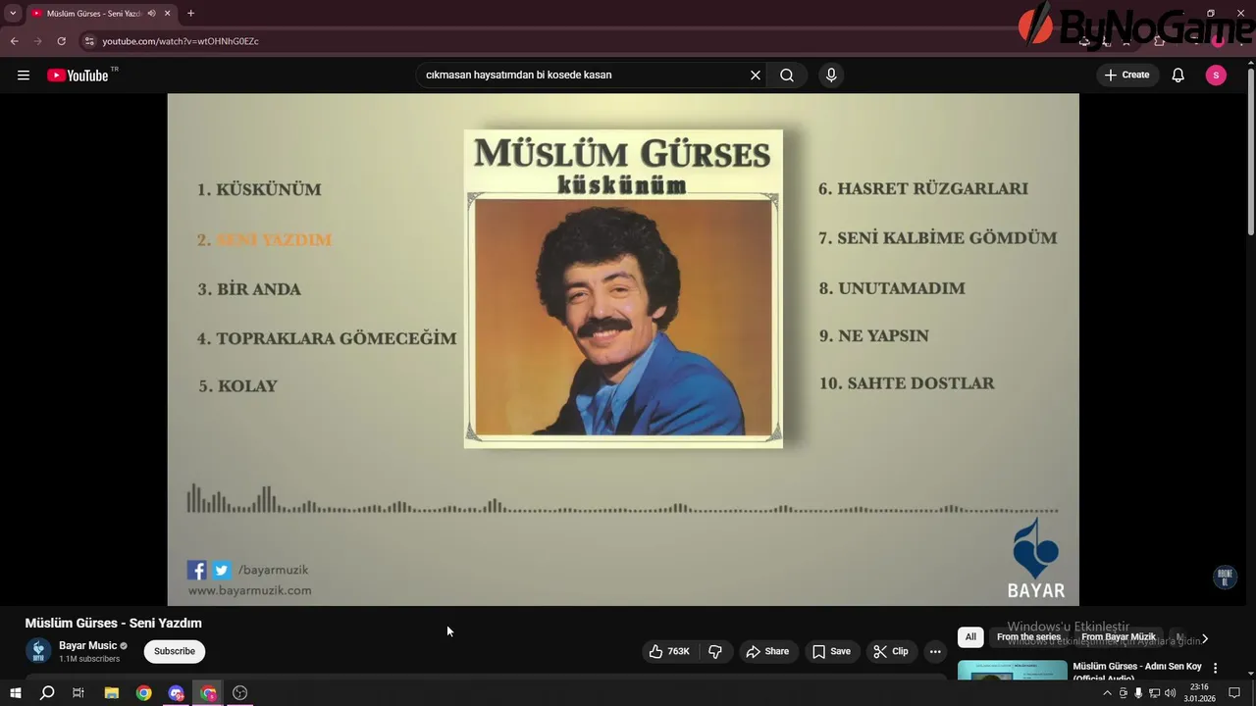Viewport: 1256px width, 706px height.
Task: Save the video to a playlist
Action: point(831,651)
